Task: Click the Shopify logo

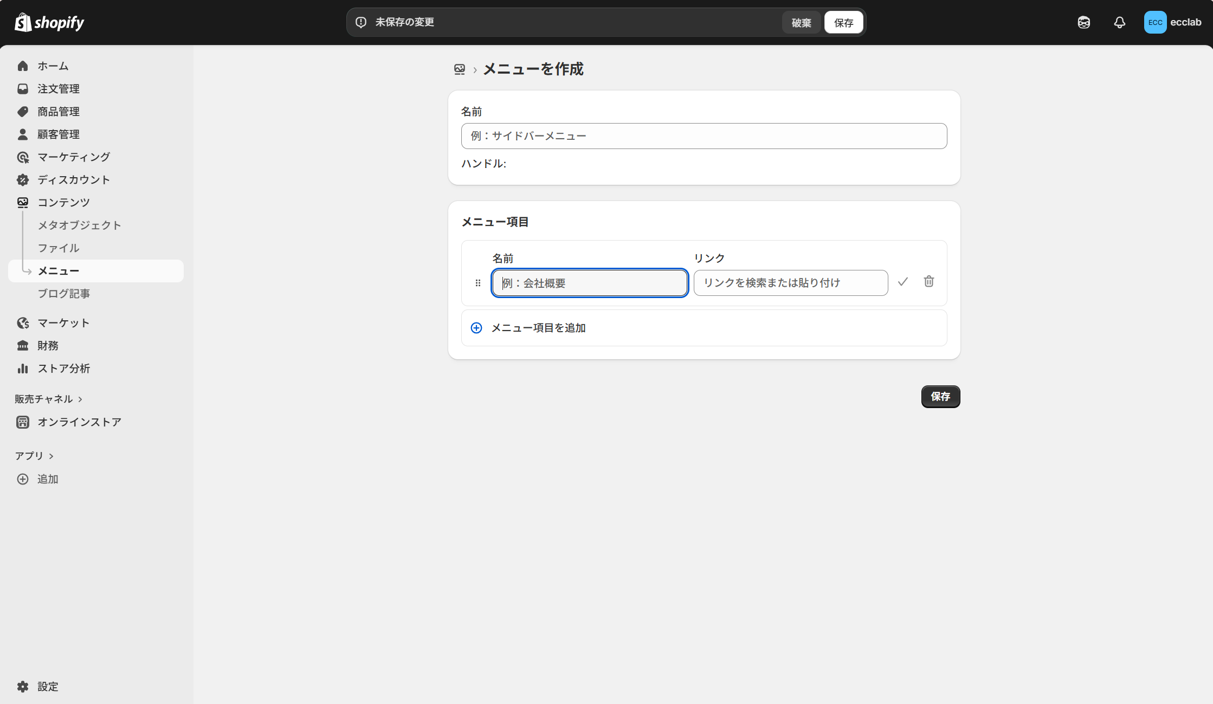Action: click(x=49, y=22)
